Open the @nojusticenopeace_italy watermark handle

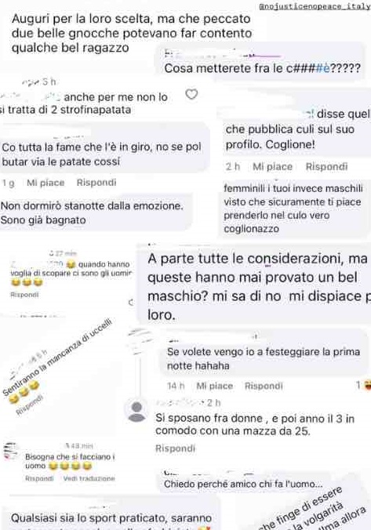point(315,6)
